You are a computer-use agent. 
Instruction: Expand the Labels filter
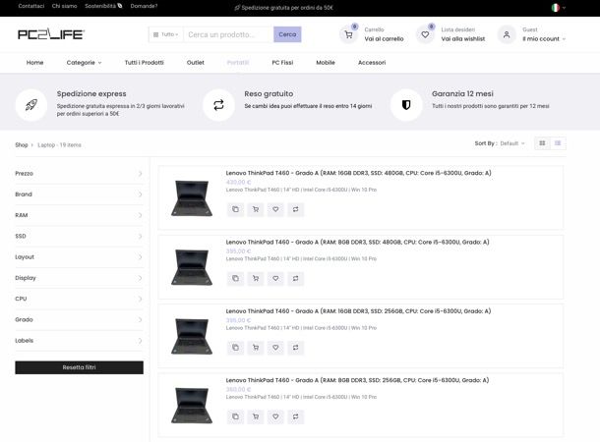[79, 341]
